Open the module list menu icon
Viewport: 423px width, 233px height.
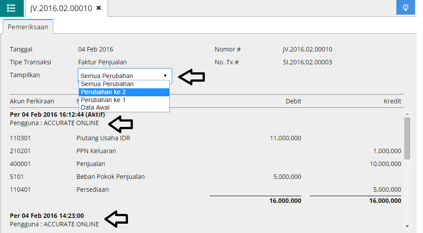click(12, 8)
